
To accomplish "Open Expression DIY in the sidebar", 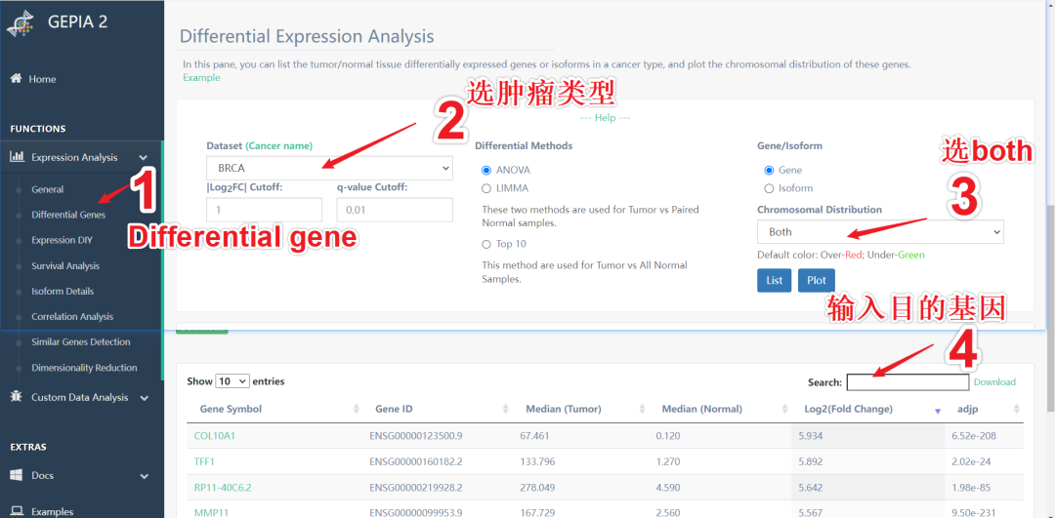I will [62, 240].
